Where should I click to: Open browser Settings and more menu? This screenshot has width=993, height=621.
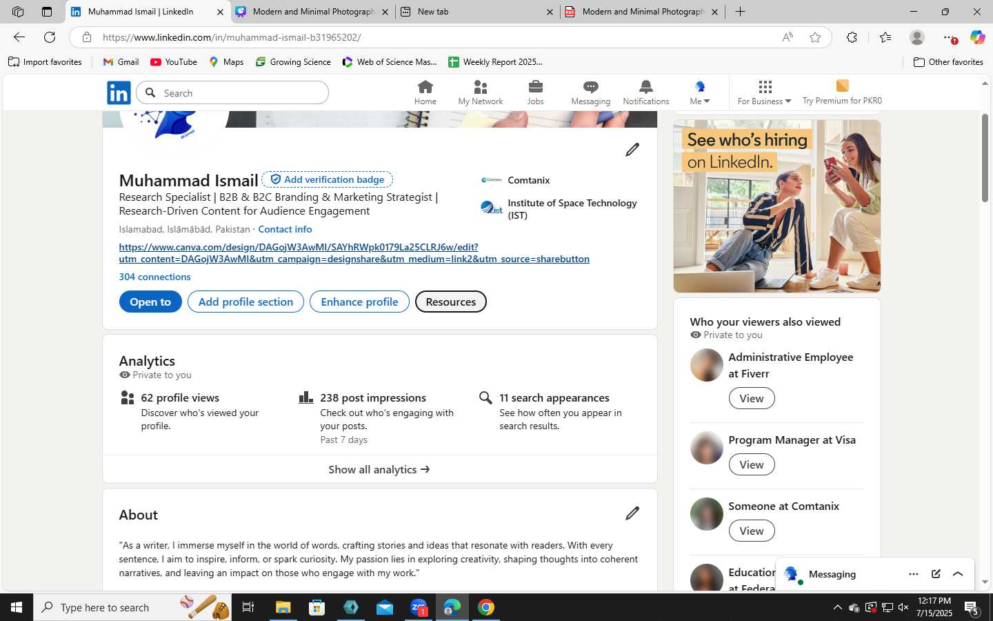948,37
